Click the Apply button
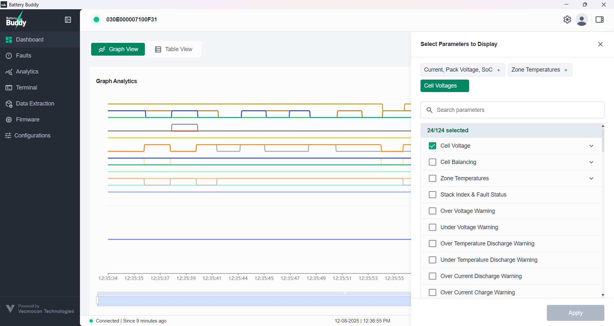 pos(575,313)
